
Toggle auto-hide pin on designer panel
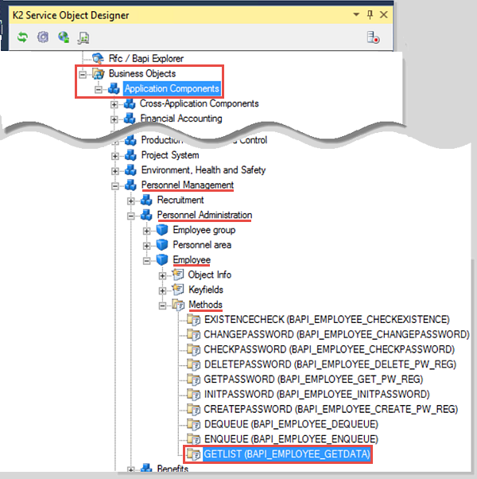[370, 14]
